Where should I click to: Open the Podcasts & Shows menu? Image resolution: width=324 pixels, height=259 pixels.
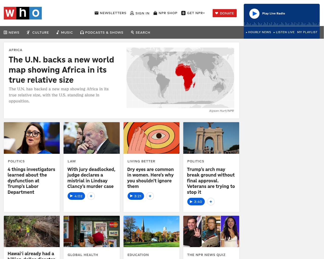(x=102, y=32)
